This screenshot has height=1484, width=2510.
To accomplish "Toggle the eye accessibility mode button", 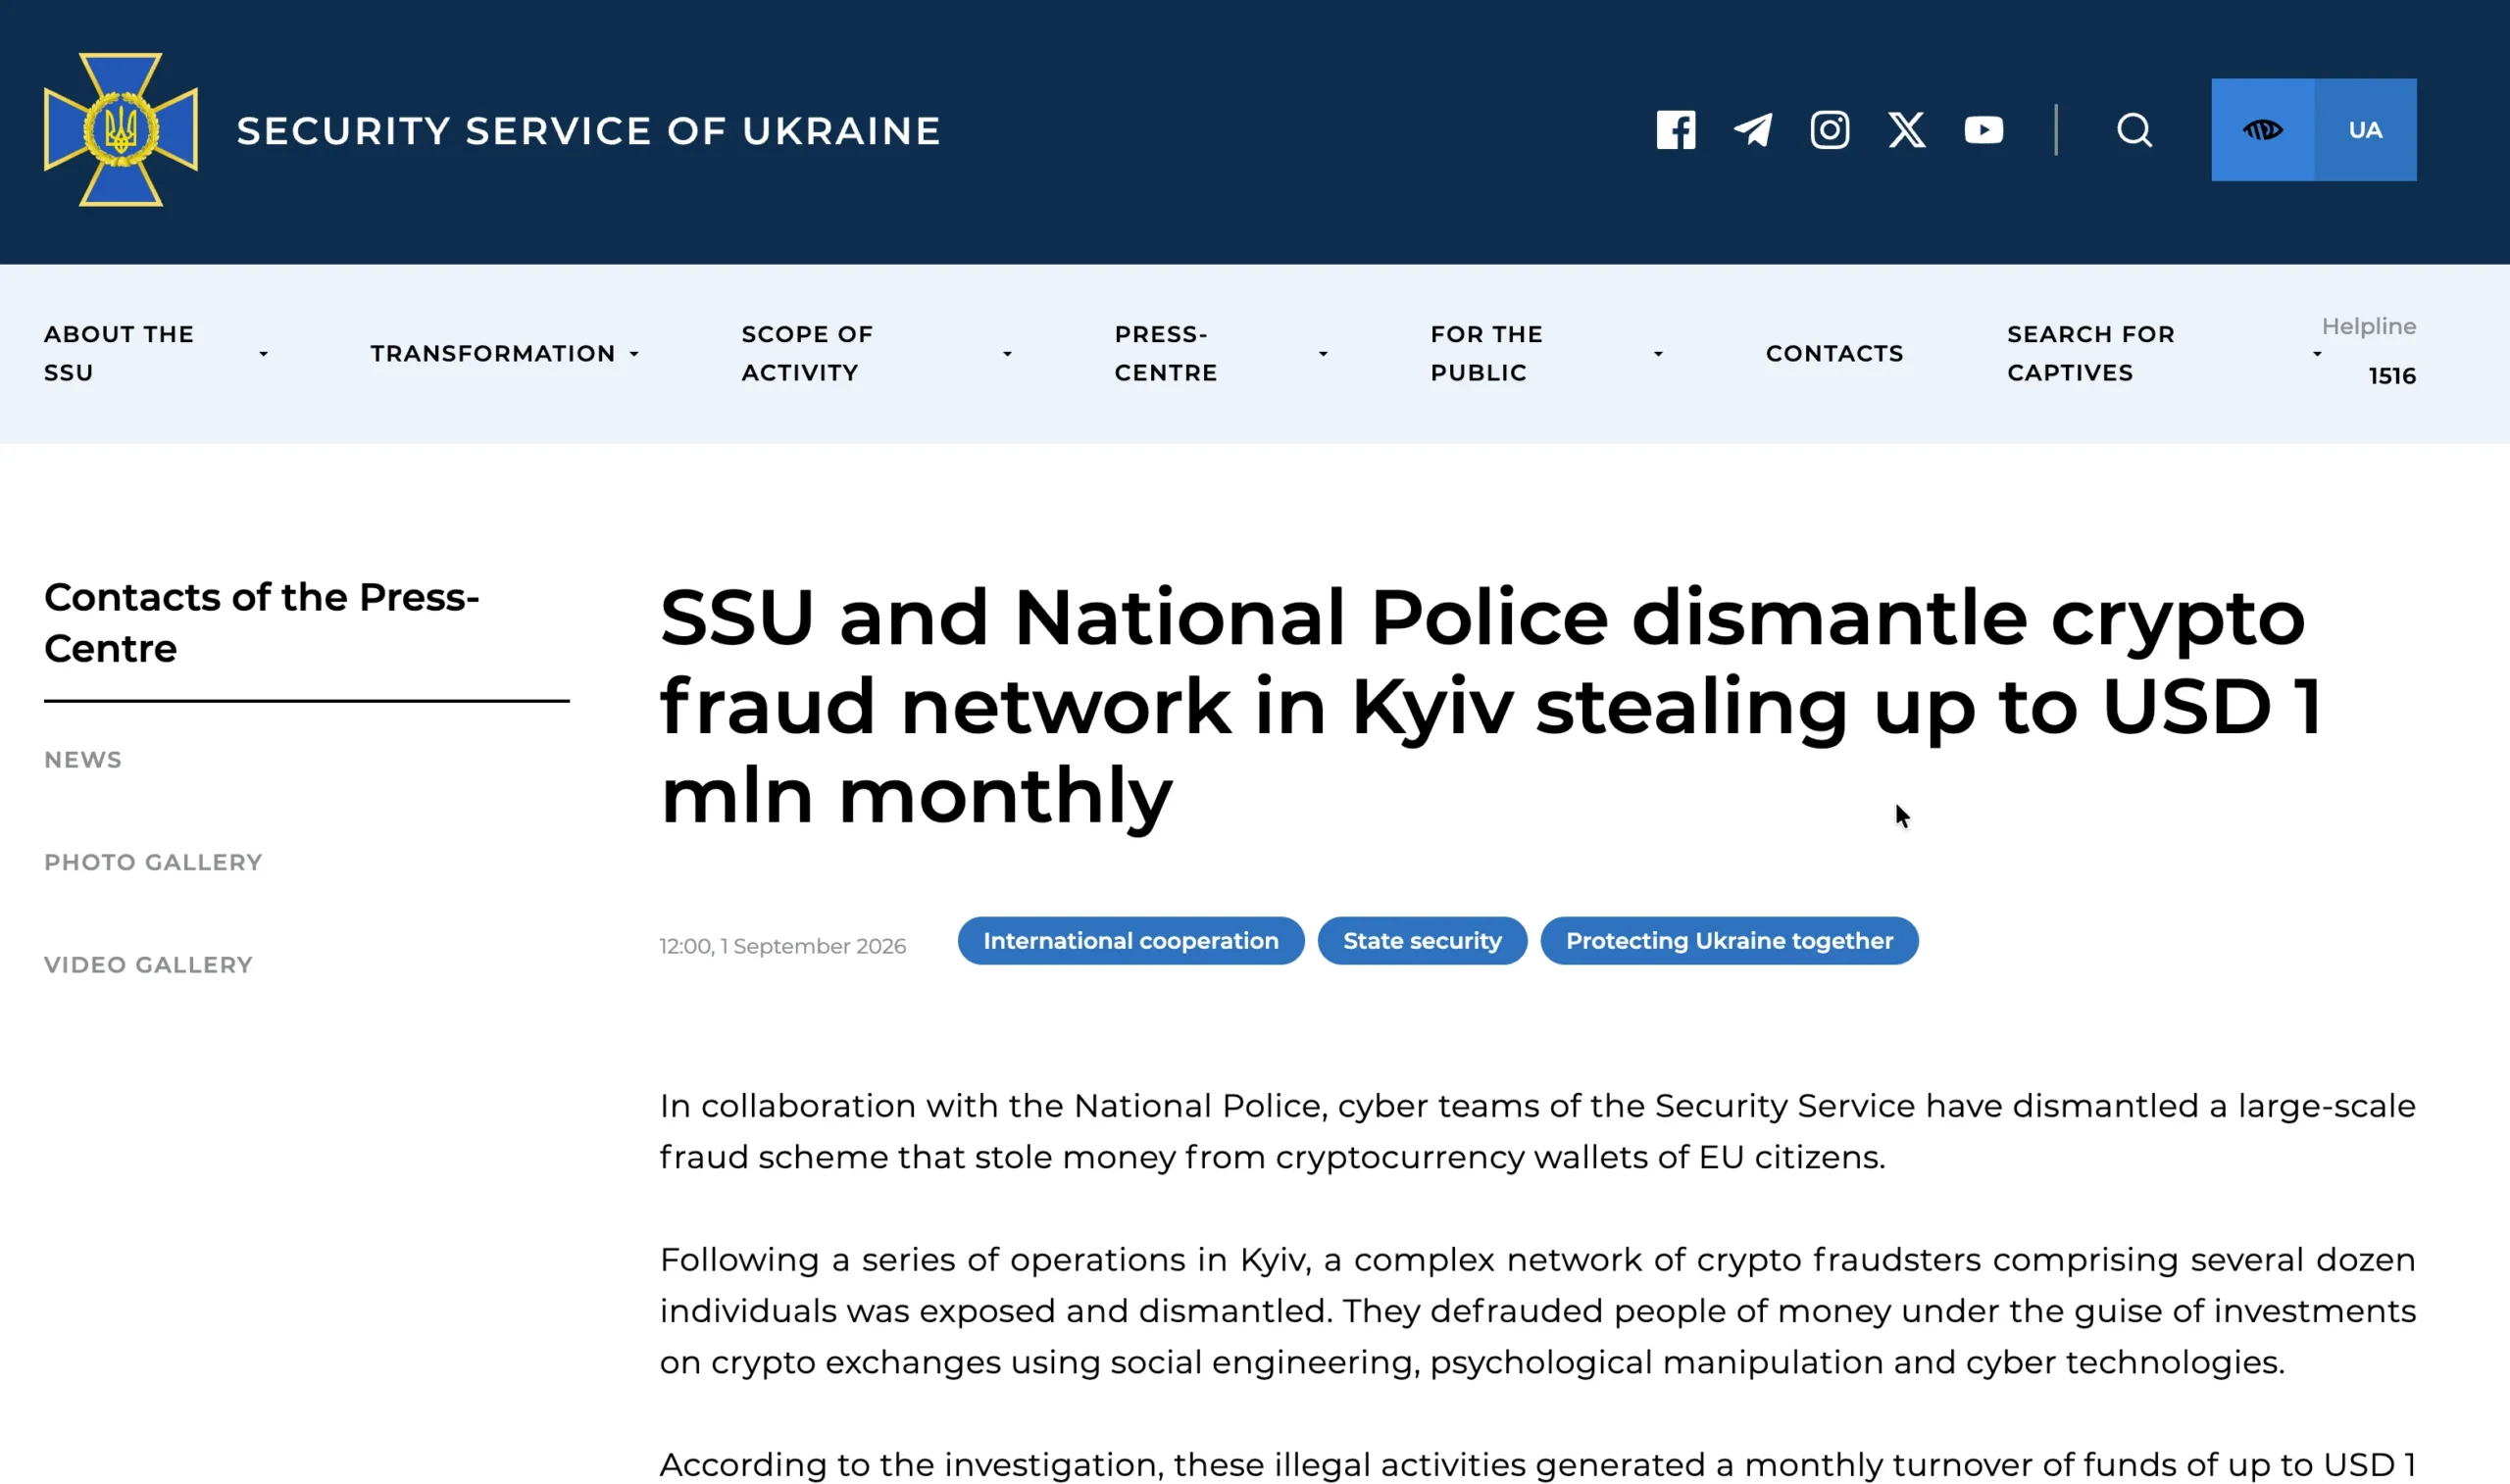I will [2262, 130].
